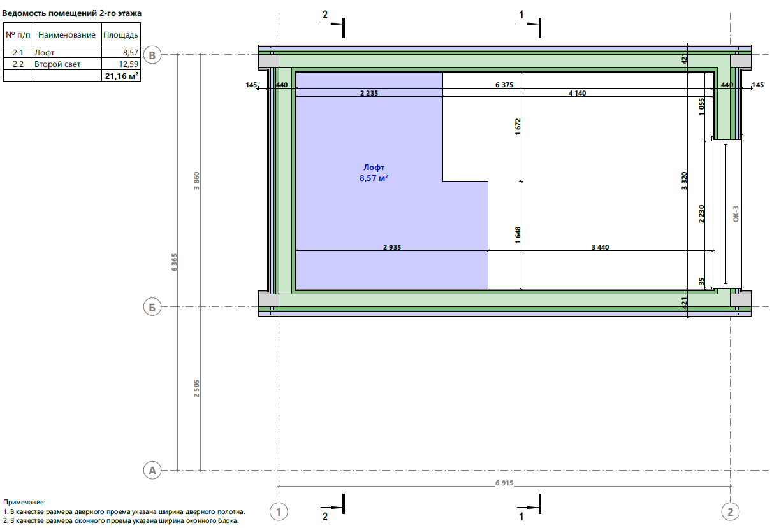Click the Площадь column header
The width and height of the screenshot is (772, 528).
pos(120,35)
